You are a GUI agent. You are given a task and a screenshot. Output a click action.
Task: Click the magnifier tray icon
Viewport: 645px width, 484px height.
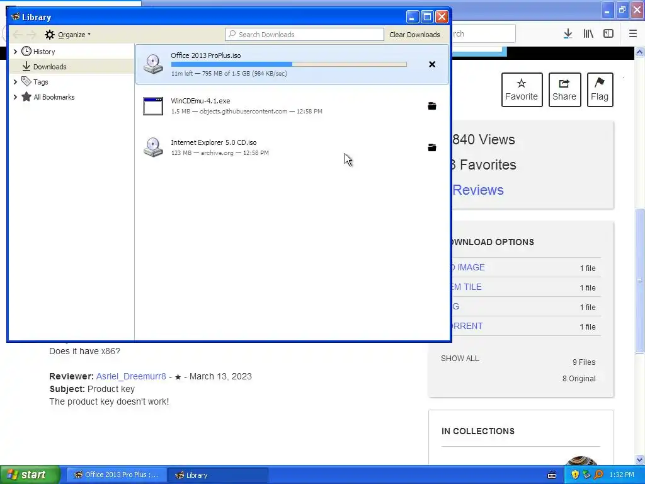coord(598,475)
